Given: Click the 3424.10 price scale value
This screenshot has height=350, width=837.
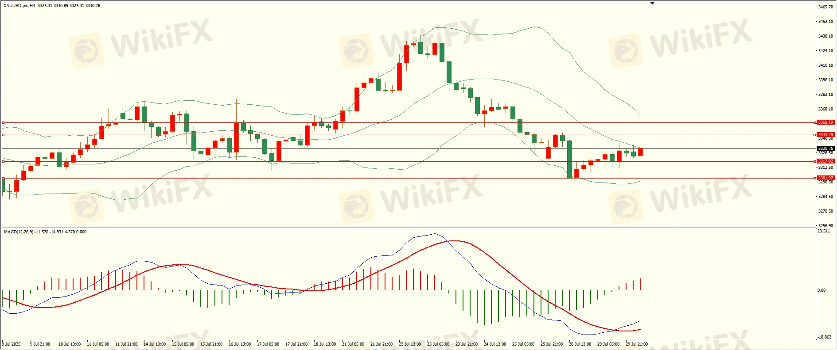Looking at the screenshot, I should tap(825, 51).
